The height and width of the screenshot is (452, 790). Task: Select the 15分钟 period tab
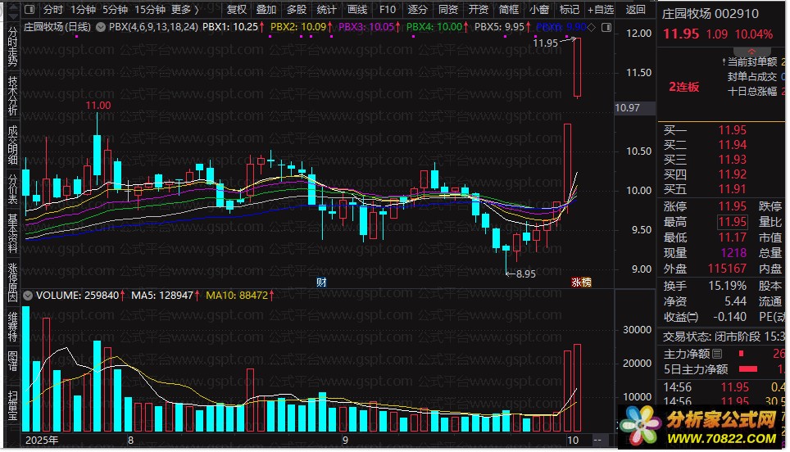[x=150, y=10]
